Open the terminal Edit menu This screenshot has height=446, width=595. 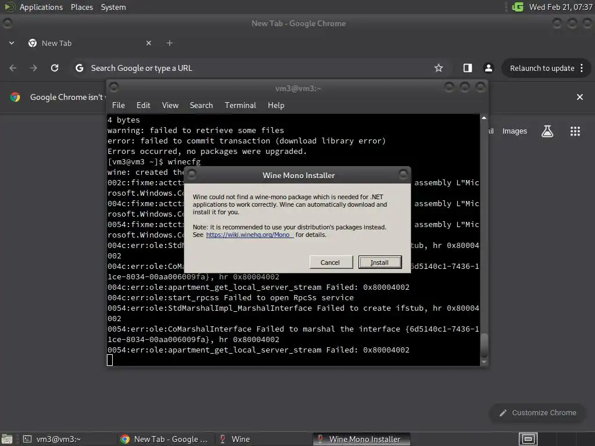click(x=143, y=105)
